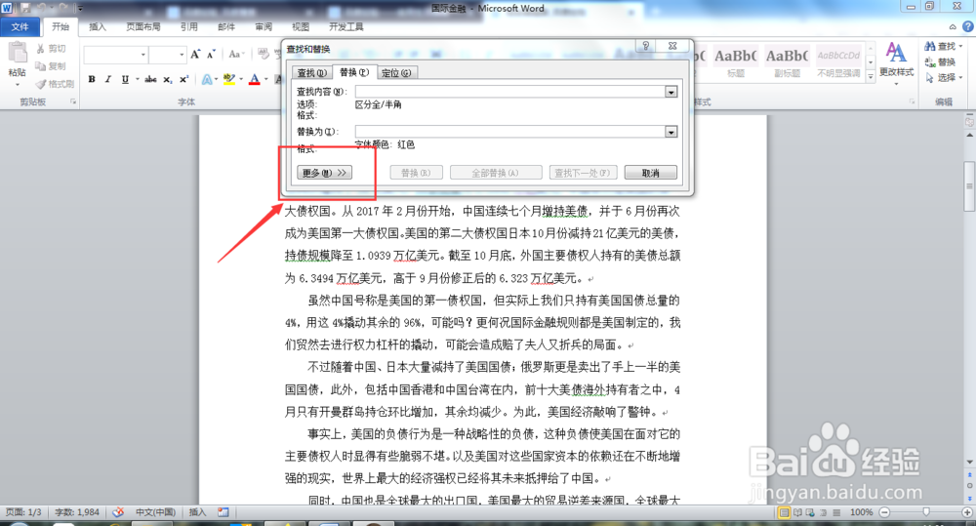This screenshot has width=976, height=526.
Task: Click the zoom slider handle
Action: 926,512
